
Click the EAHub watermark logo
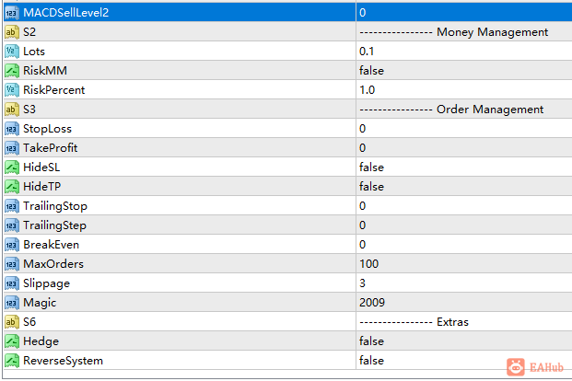(x=535, y=367)
